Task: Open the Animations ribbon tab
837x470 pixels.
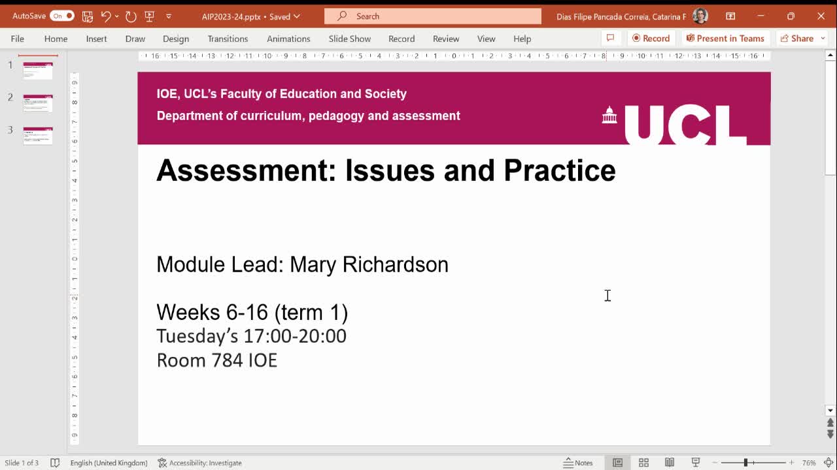Action: tap(288, 39)
